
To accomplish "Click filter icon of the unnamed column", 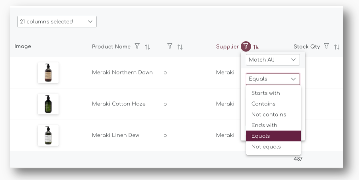I will (170, 46).
